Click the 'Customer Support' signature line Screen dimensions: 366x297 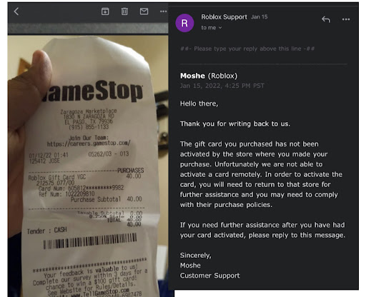pos(209,276)
